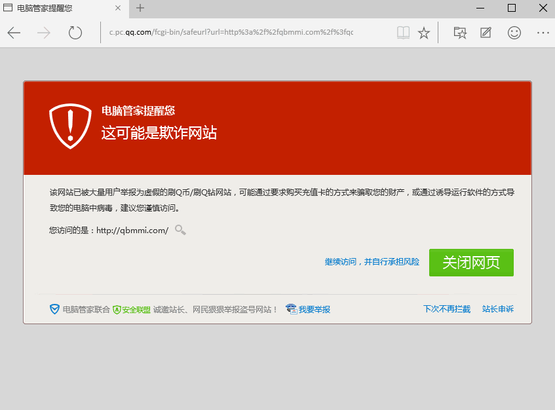Screen dimensions: 555x410
Task: Close the browser window
Action: (x=543, y=8)
